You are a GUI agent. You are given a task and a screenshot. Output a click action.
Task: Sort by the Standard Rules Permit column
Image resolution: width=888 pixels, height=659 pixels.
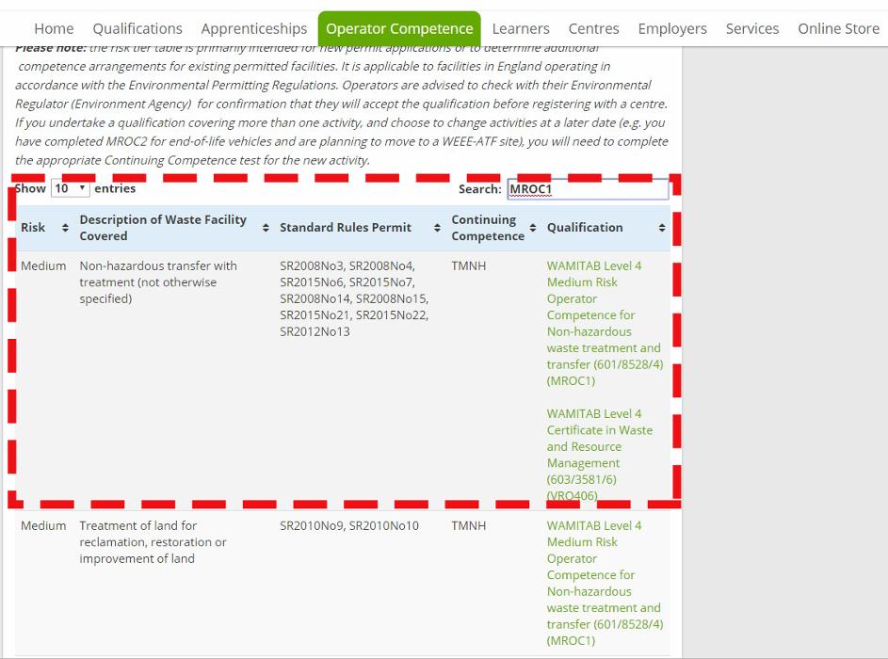pos(360,228)
